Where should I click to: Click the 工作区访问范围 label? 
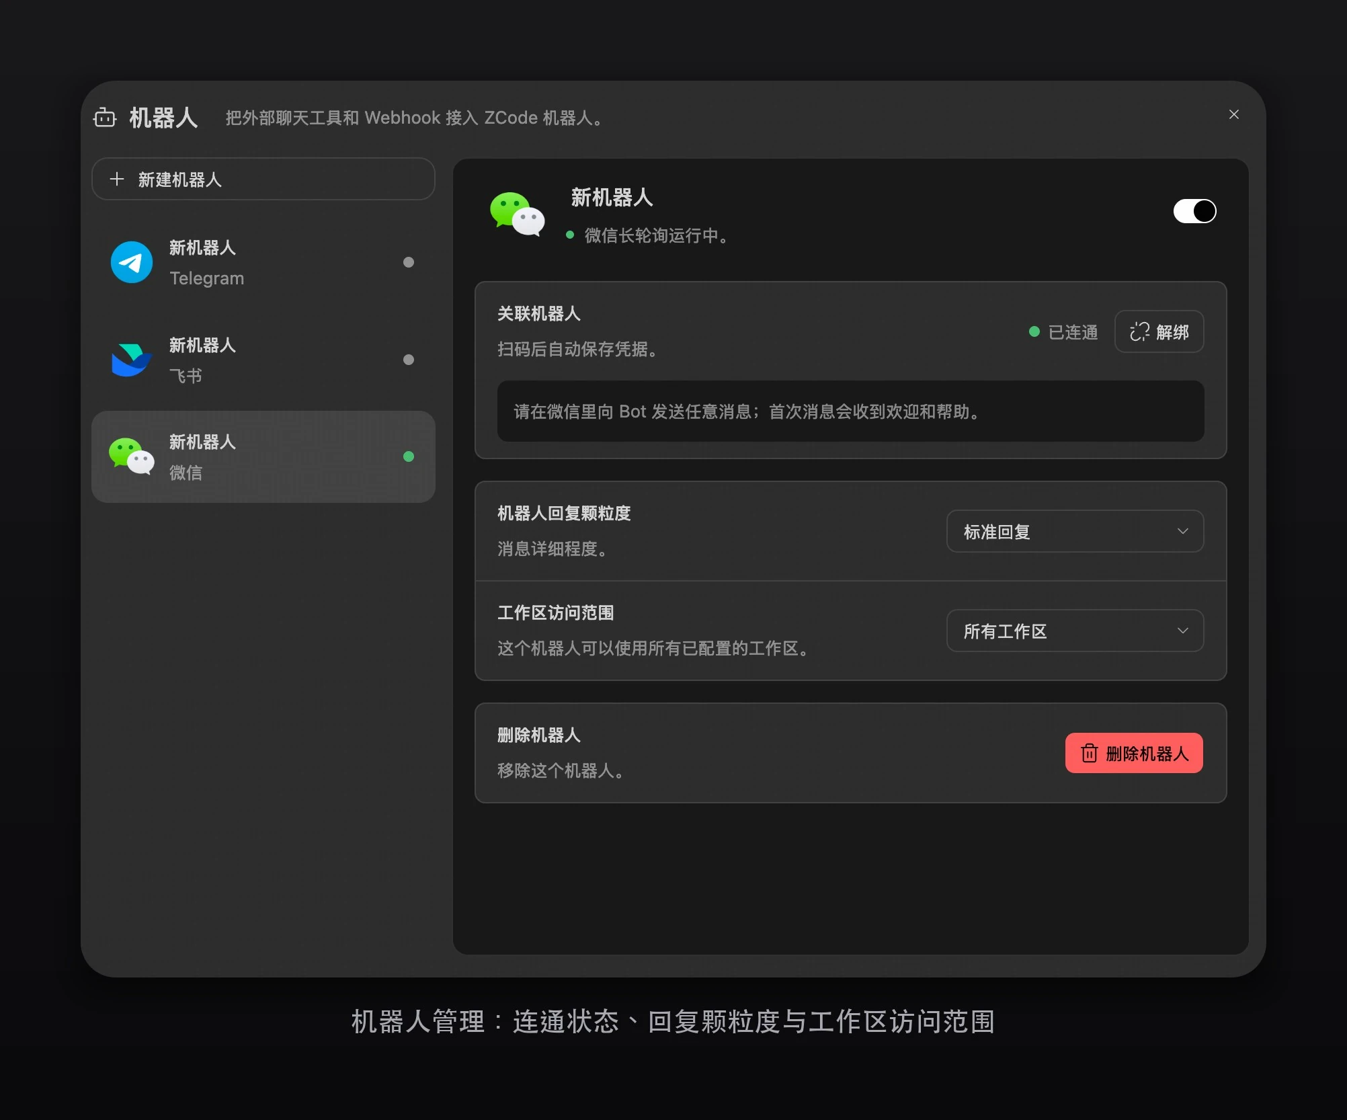(556, 613)
